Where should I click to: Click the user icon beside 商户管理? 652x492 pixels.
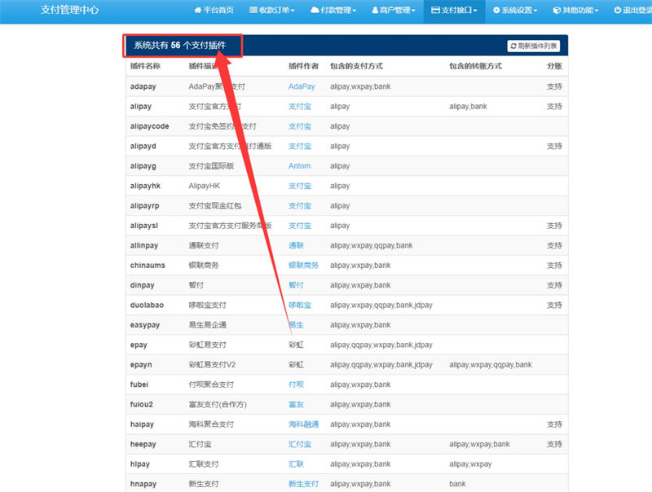[375, 11]
